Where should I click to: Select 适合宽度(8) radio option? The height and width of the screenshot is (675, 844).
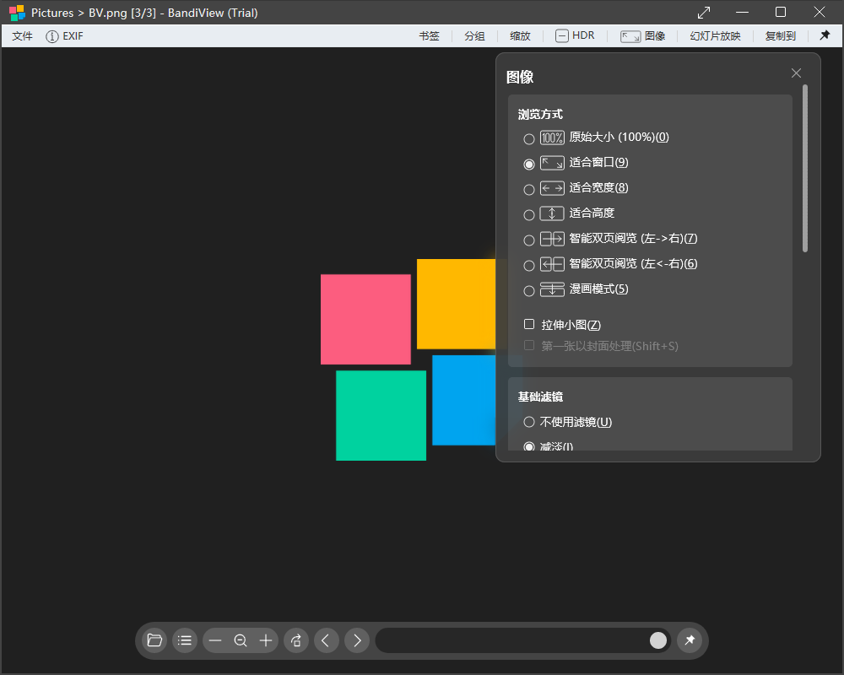tap(529, 190)
